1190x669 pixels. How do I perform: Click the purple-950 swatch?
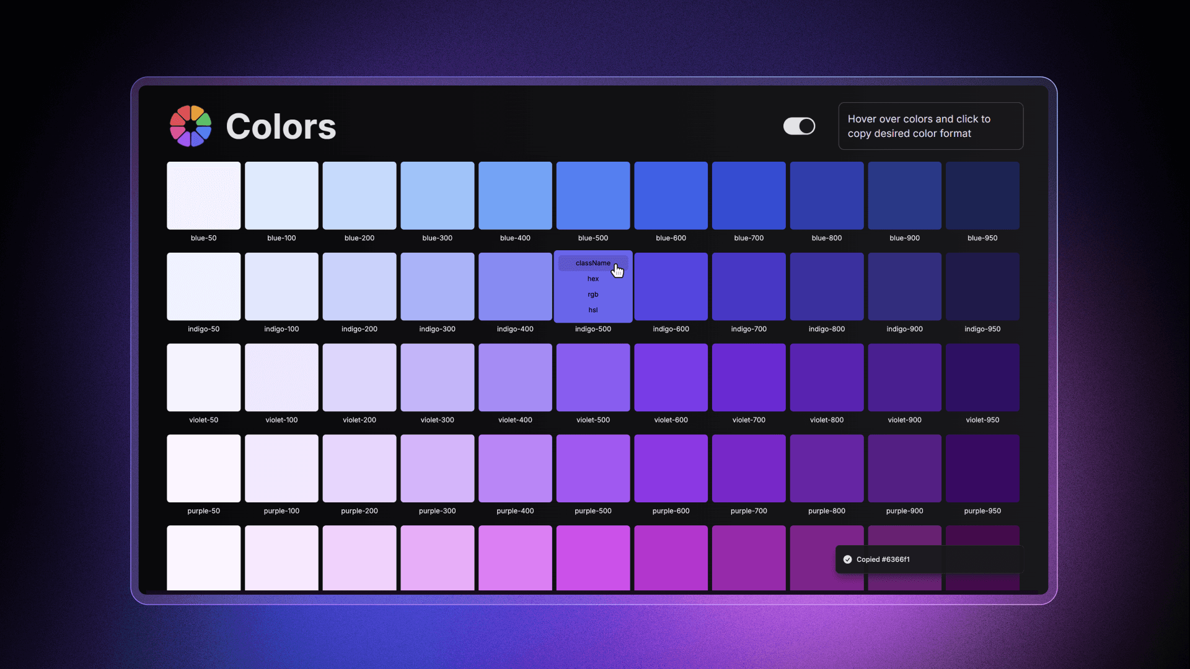pos(982,468)
